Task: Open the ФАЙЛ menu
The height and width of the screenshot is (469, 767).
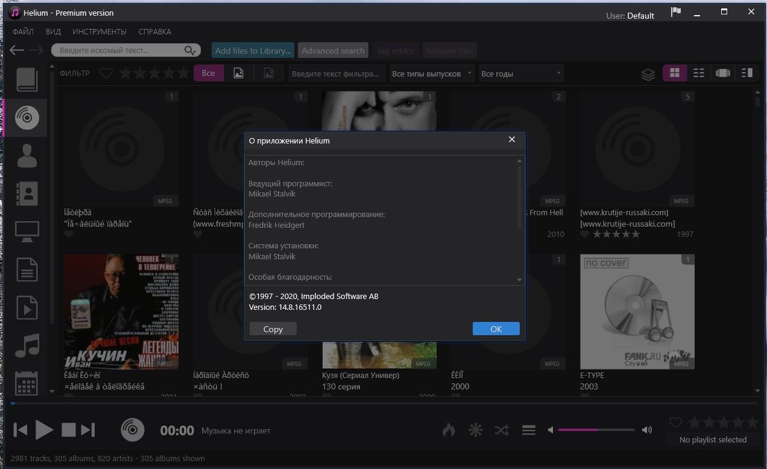Action: coord(23,31)
